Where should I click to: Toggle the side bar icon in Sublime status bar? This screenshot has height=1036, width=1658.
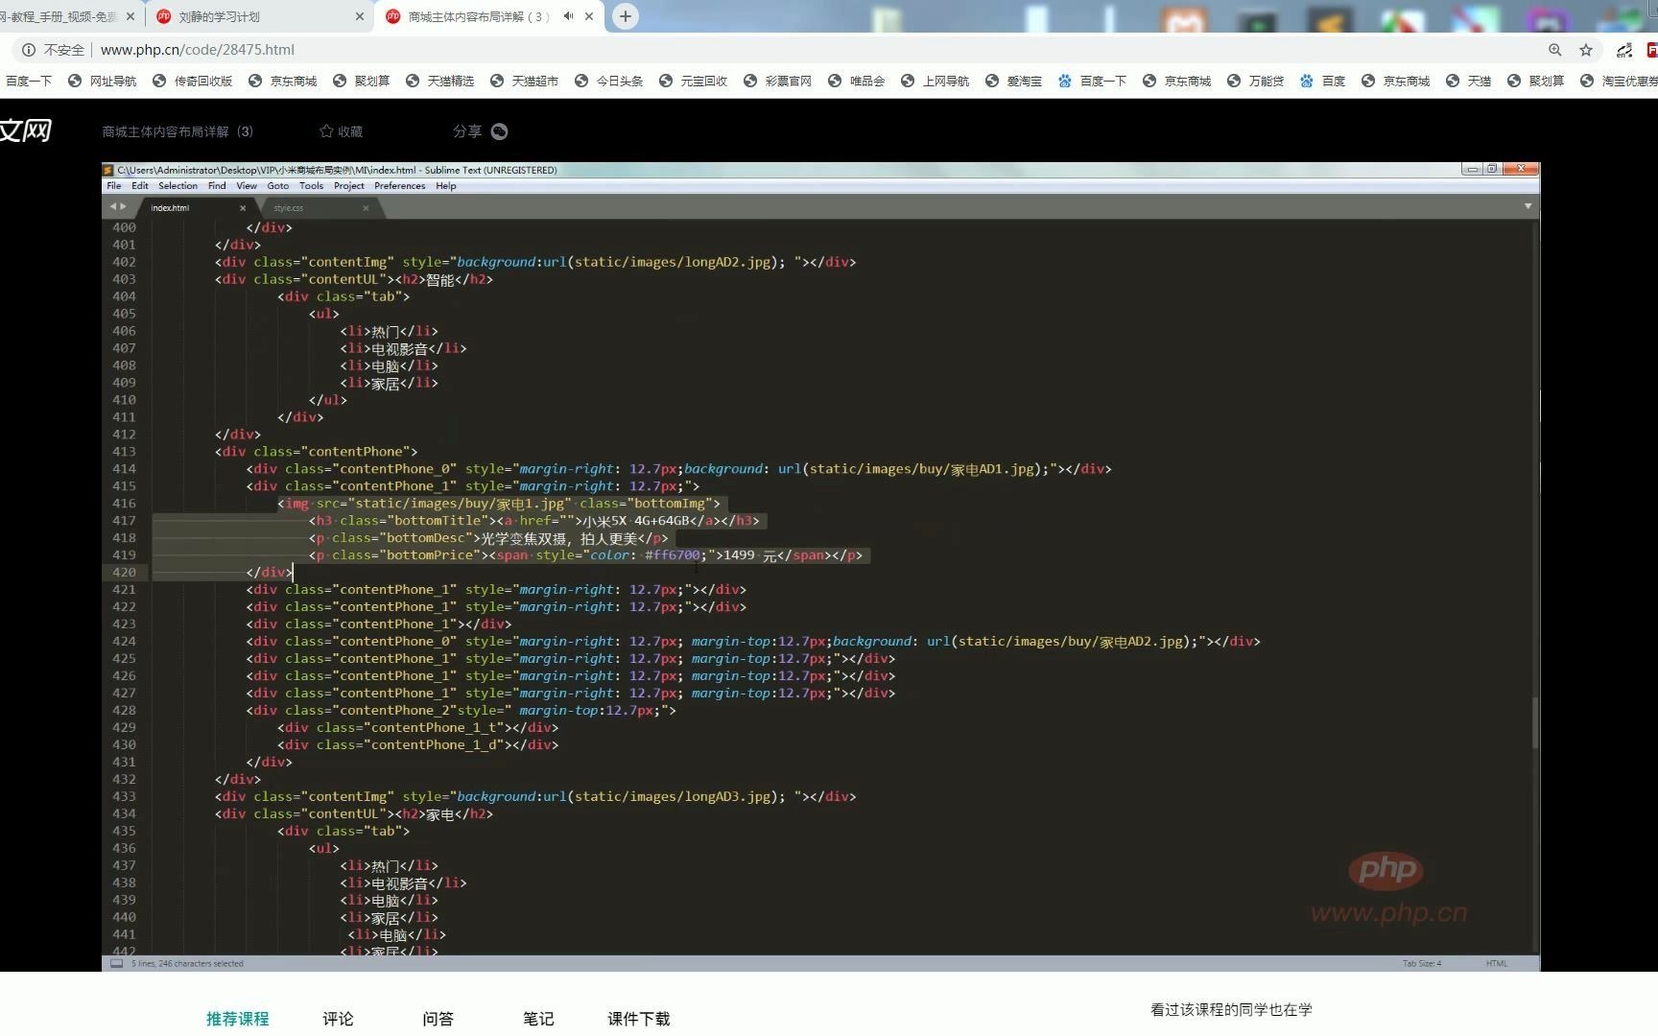[116, 963]
